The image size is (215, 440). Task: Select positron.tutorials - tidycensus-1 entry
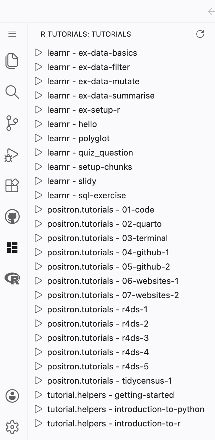tap(109, 381)
